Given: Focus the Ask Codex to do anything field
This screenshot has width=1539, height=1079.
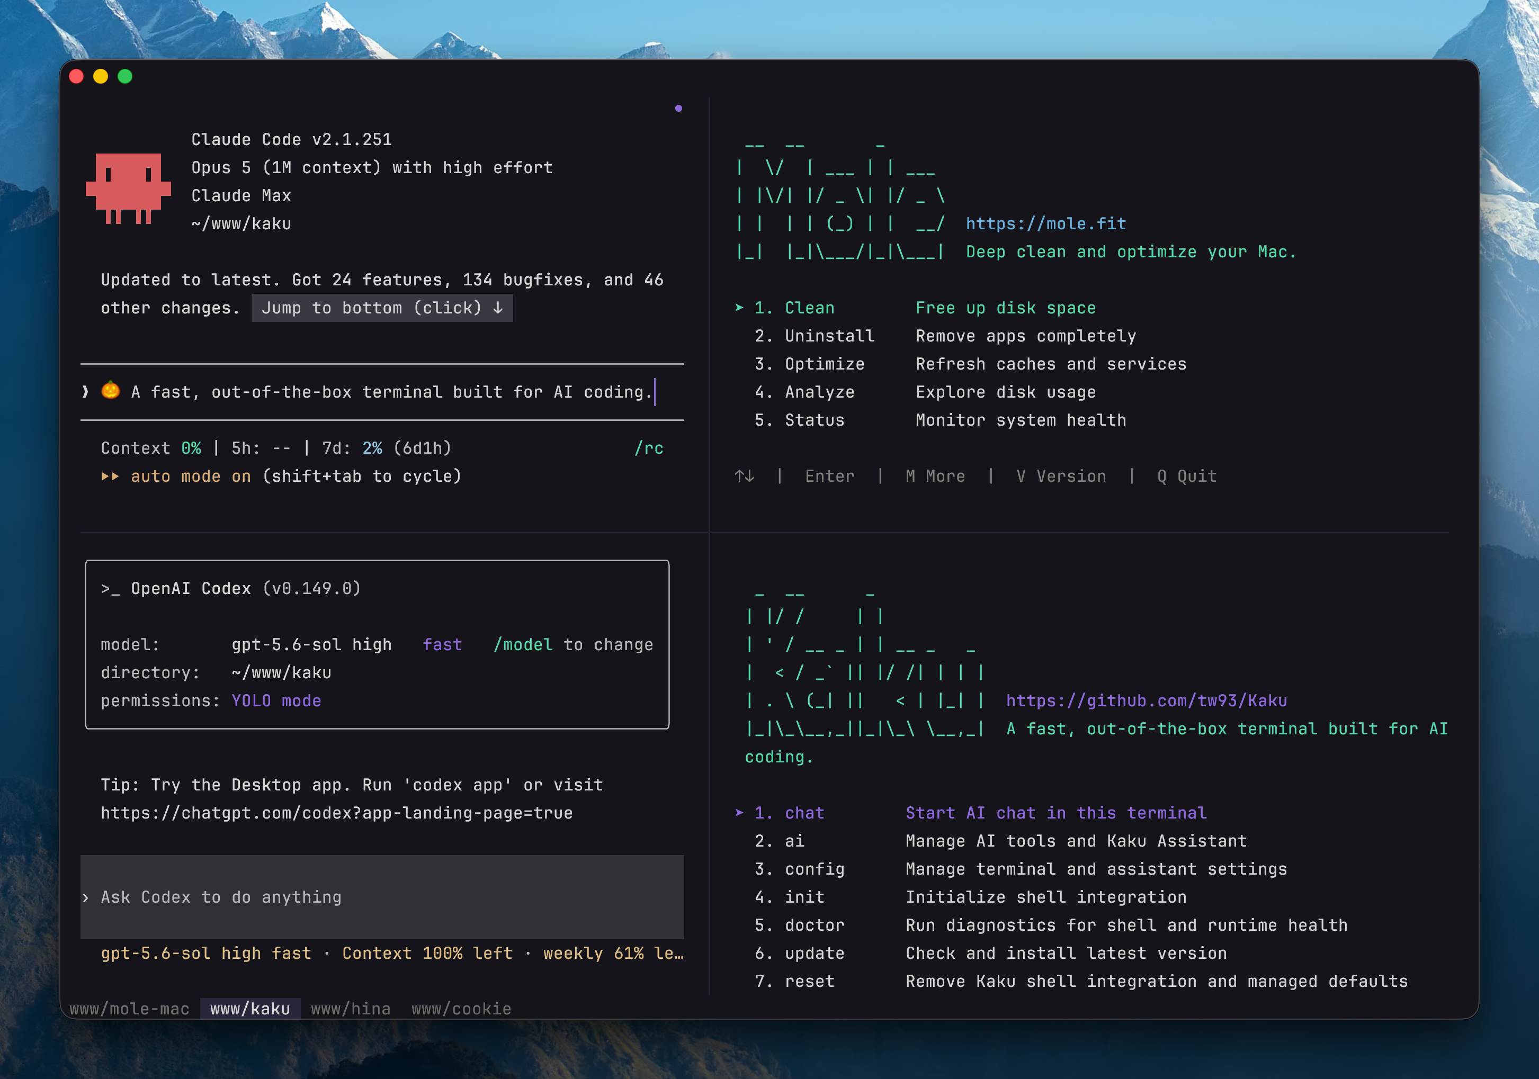Looking at the screenshot, I should [382, 897].
